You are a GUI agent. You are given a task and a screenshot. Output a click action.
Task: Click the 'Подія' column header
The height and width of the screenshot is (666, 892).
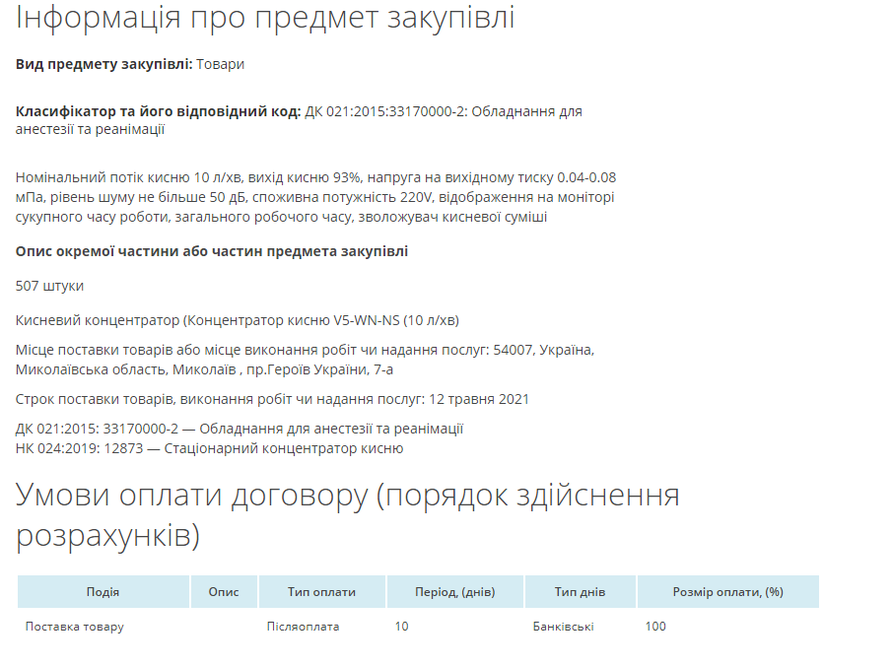coord(103,592)
